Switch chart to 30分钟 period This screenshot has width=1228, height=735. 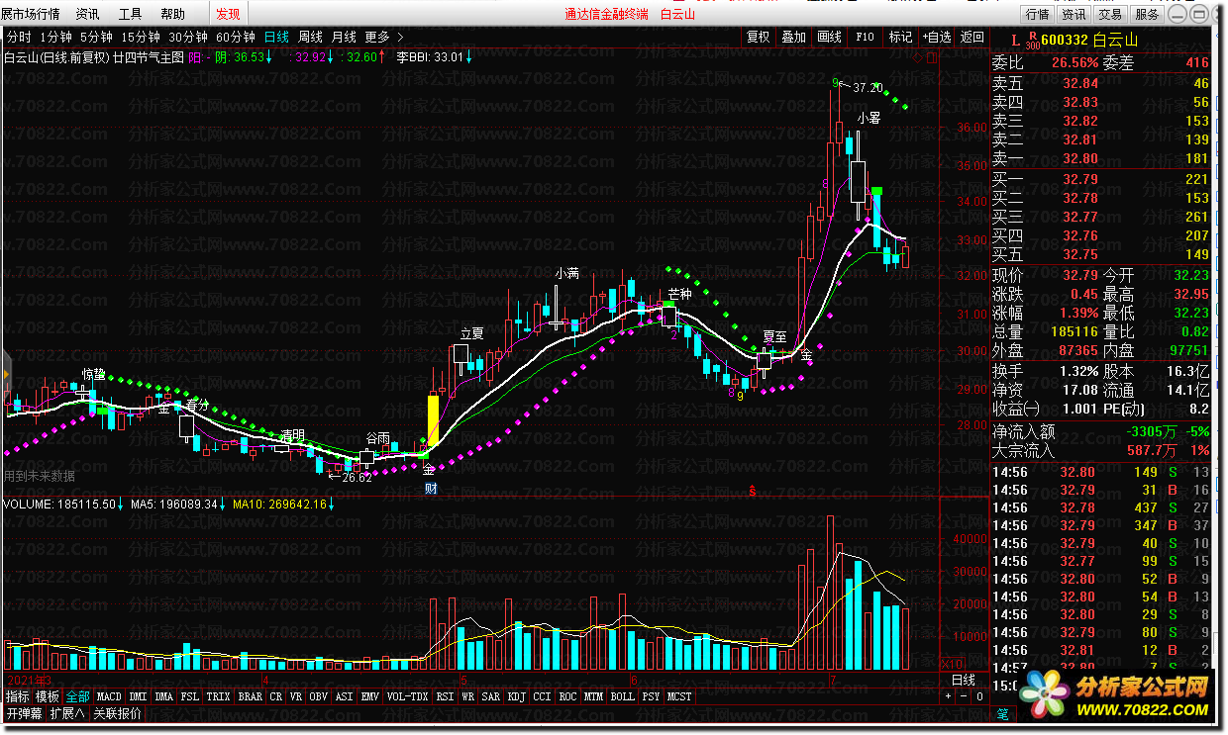pos(188,37)
